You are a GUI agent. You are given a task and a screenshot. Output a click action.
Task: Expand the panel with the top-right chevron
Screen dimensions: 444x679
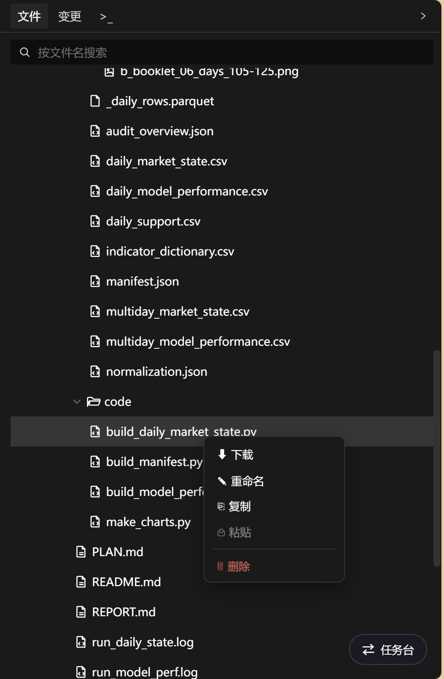click(423, 16)
